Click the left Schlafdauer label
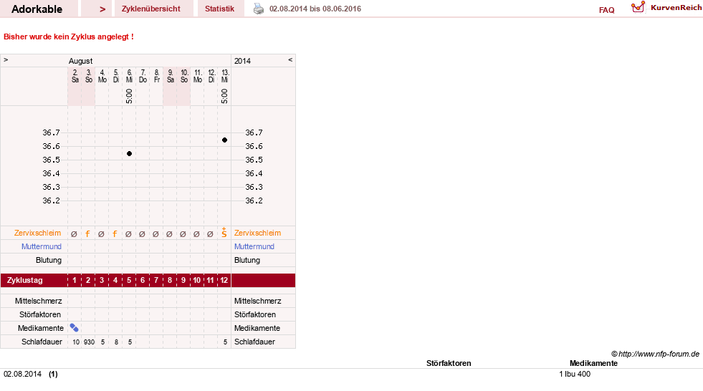The width and height of the screenshot is (703, 391). click(42, 342)
